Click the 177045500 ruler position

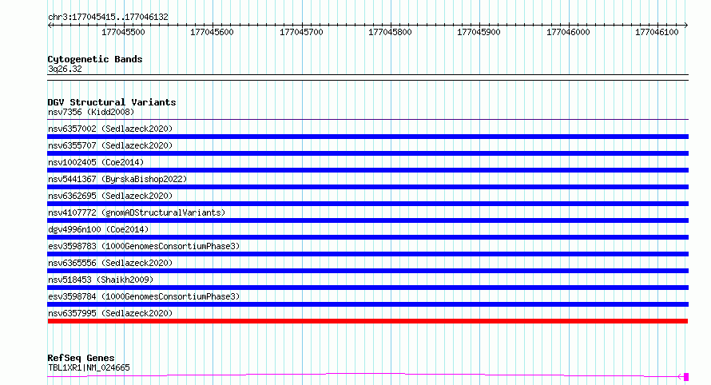tap(123, 32)
